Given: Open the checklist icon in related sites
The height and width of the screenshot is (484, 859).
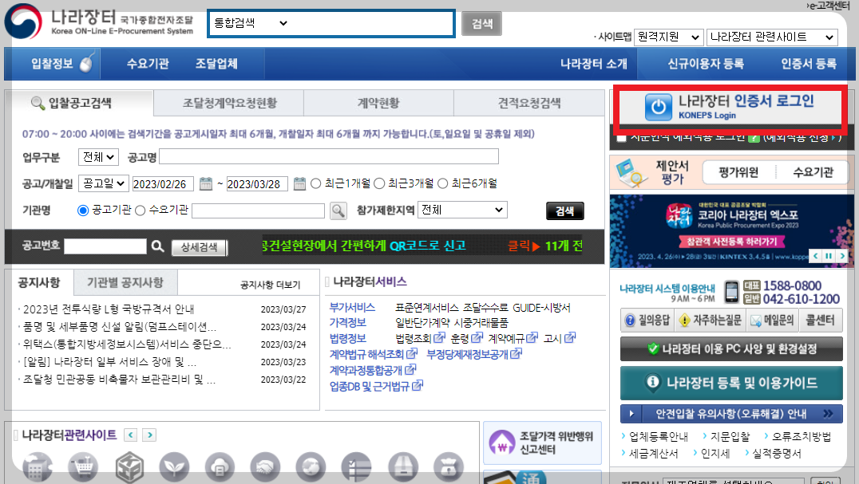Looking at the screenshot, I should pos(357,467).
